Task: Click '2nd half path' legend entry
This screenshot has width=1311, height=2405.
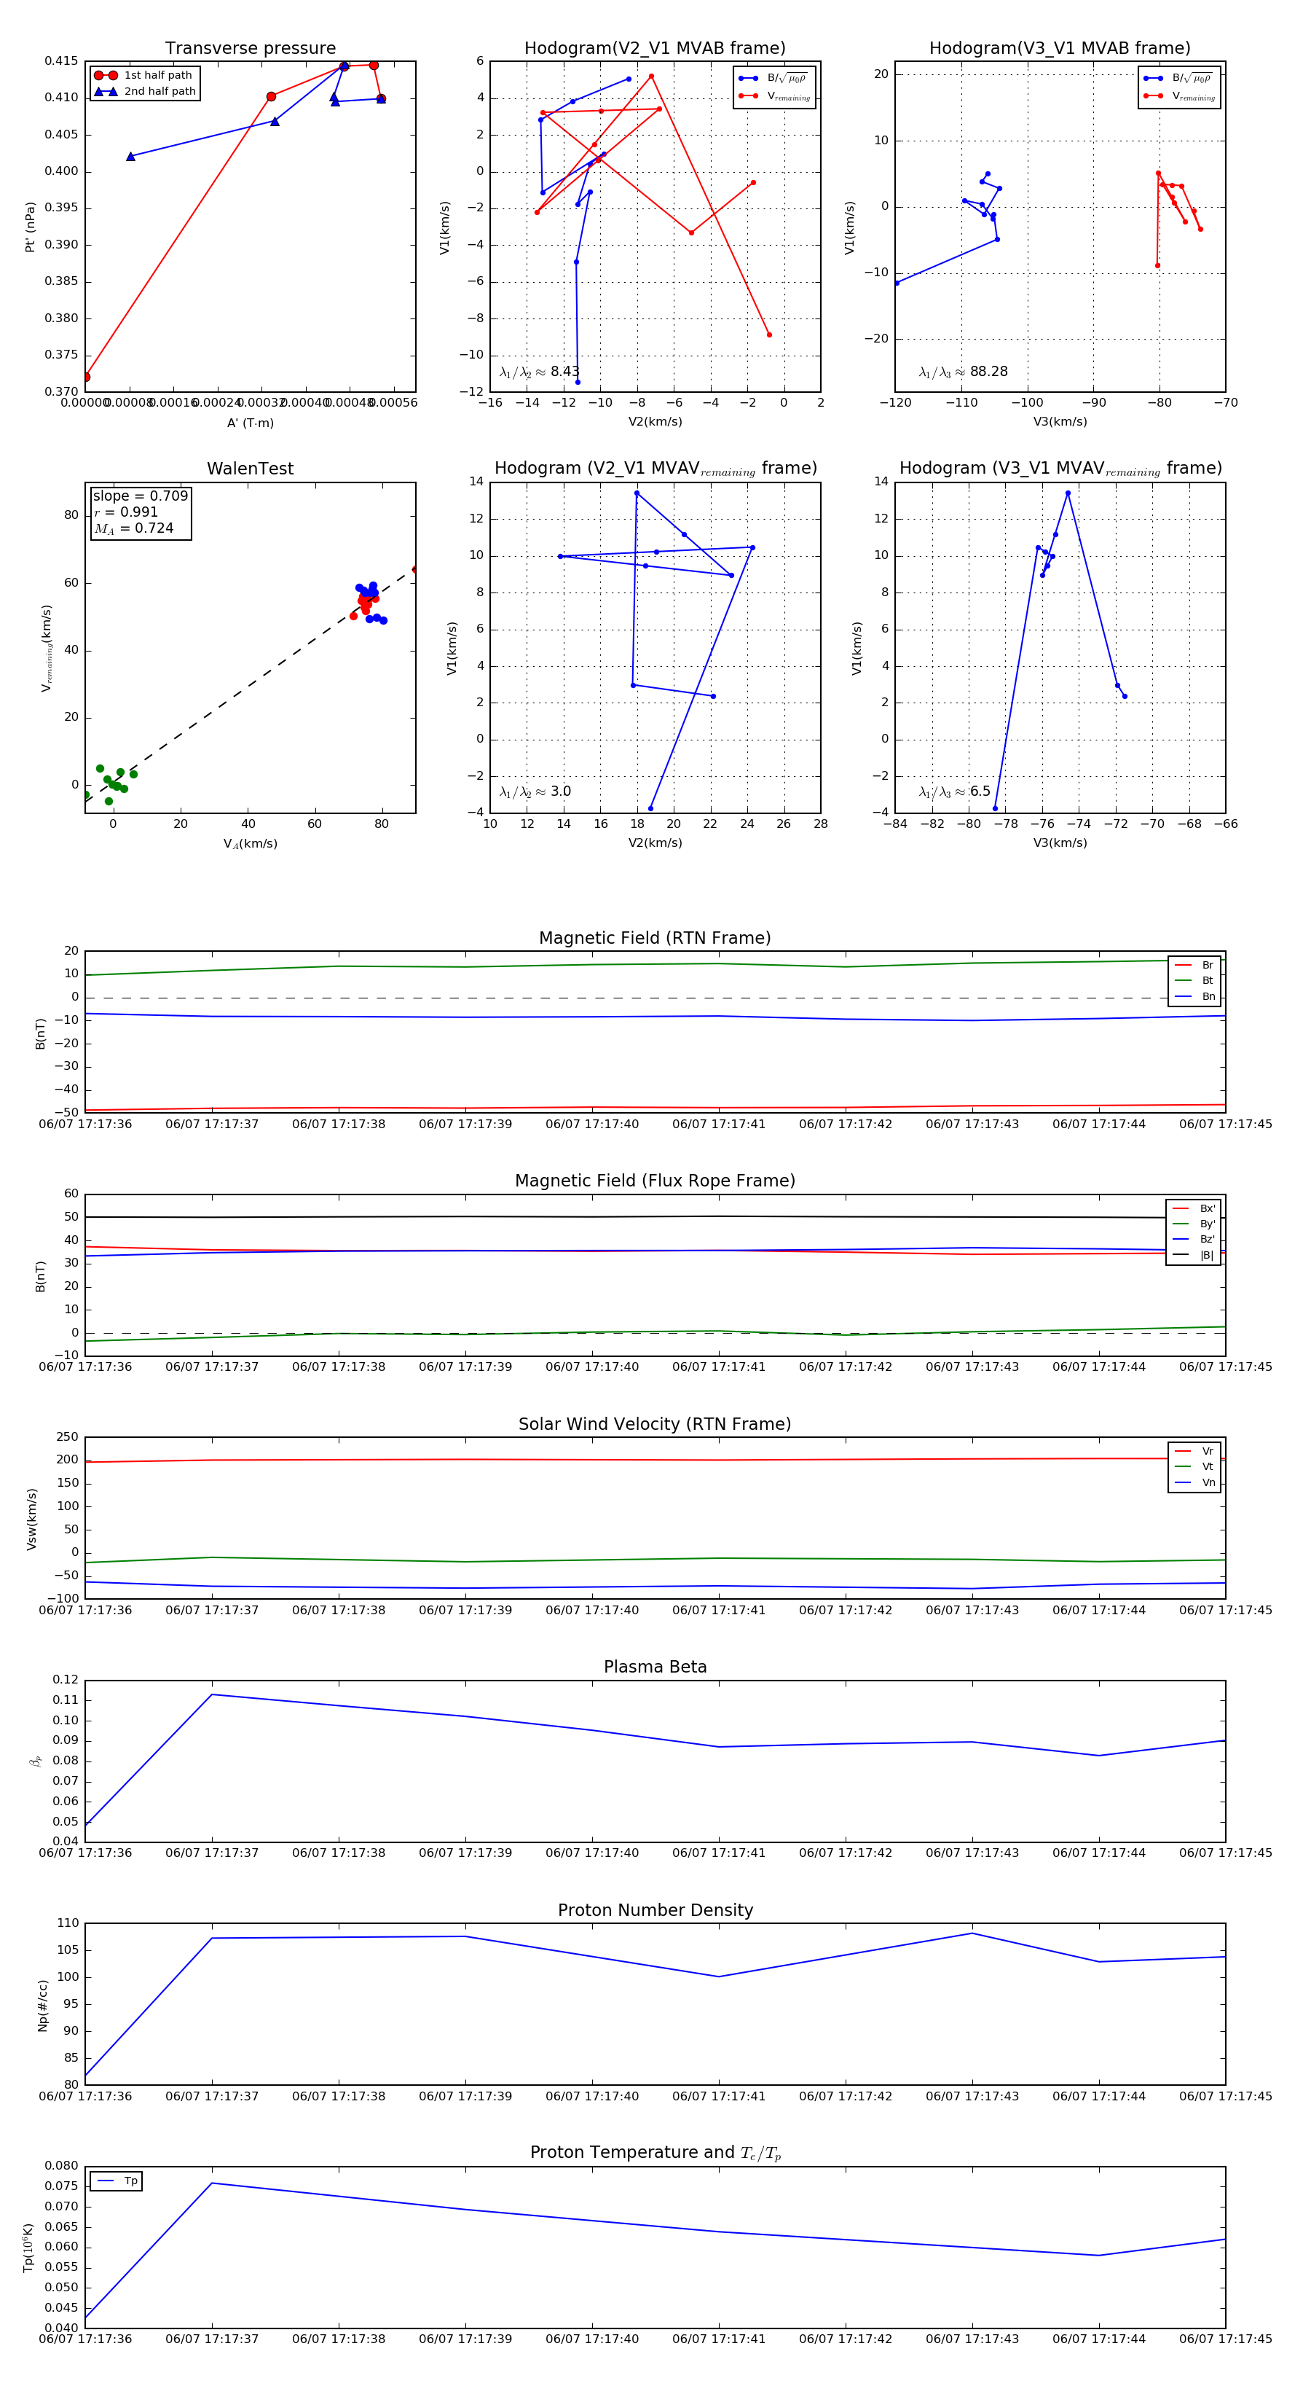Action: coord(145,92)
